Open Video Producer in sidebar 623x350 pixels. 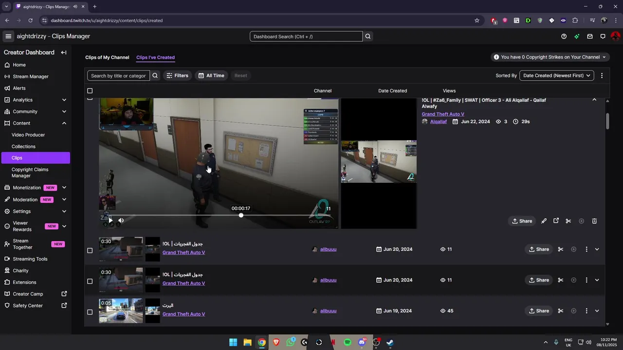point(28,135)
